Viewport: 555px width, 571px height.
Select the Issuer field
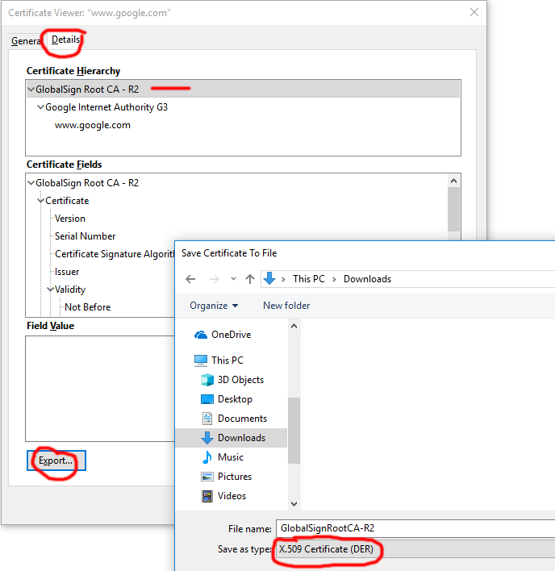(x=67, y=272)
